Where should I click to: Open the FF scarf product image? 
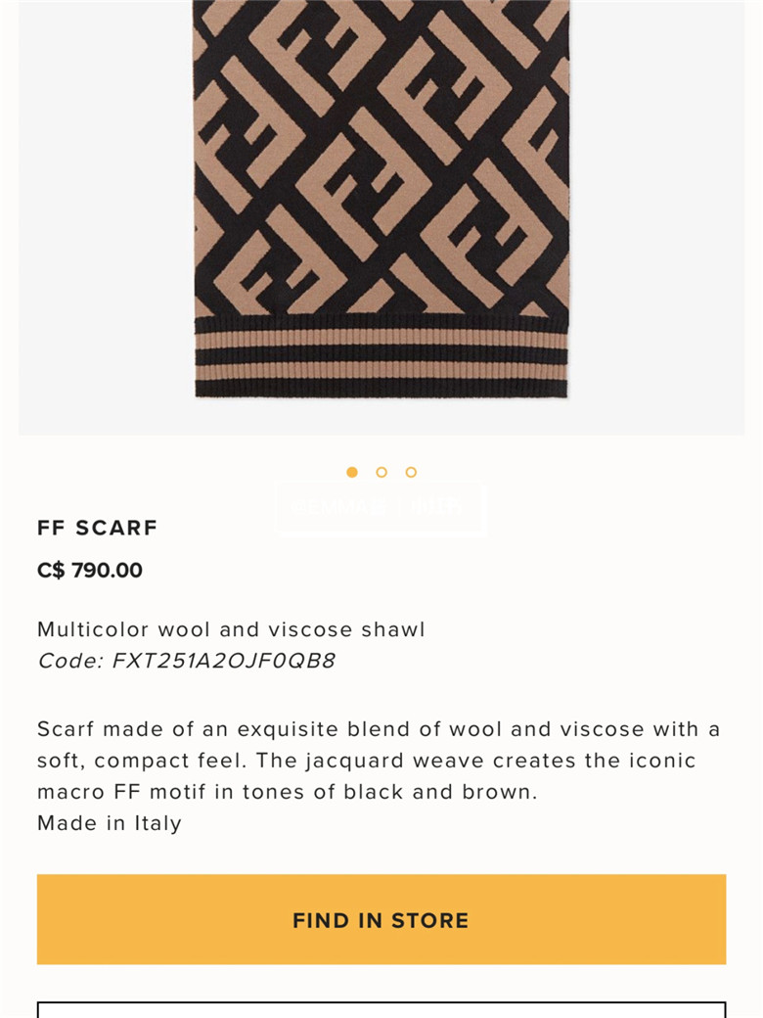point(381,198)
